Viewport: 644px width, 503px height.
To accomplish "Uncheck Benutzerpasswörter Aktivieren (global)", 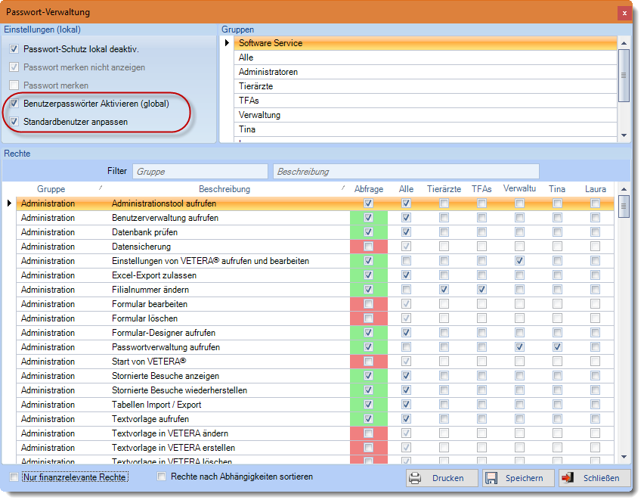I will (14, 104).
